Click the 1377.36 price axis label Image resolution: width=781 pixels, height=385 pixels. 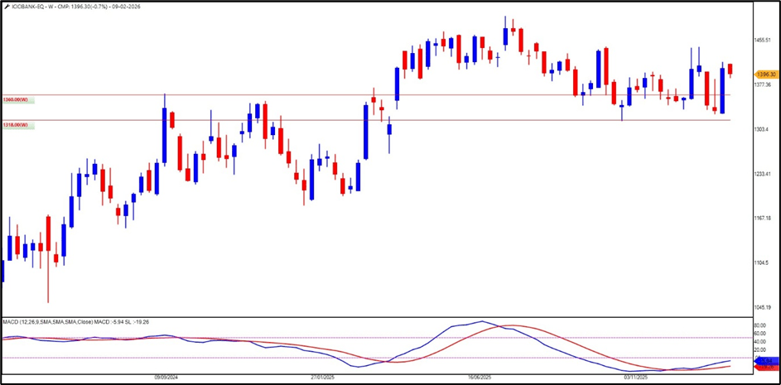(763, 84)
